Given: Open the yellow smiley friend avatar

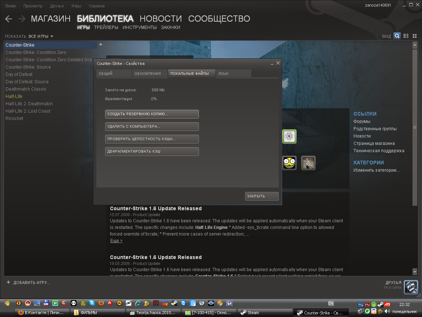Looking at the screenshot, I should click(x=289, y=163).
